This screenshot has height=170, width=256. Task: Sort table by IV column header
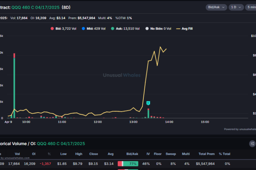pos(148,154)
